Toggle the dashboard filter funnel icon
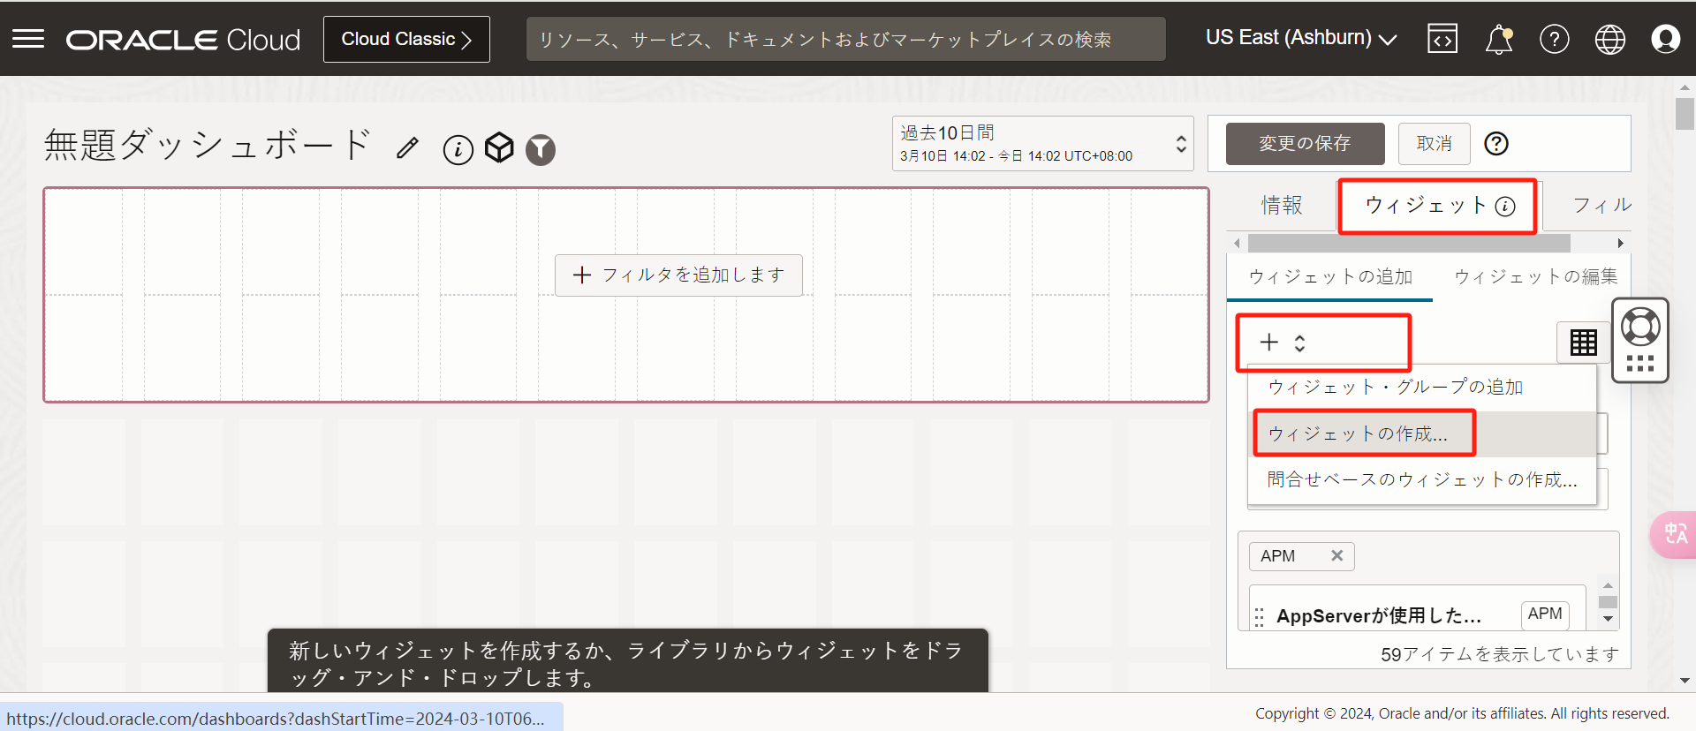Image resolution: width=1696 pixels, height=731 pixels. coord(541,149)
